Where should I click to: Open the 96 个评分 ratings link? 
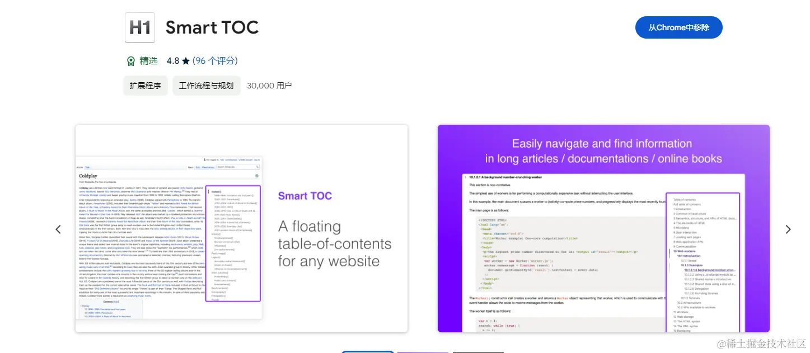[x=215, y=60]
